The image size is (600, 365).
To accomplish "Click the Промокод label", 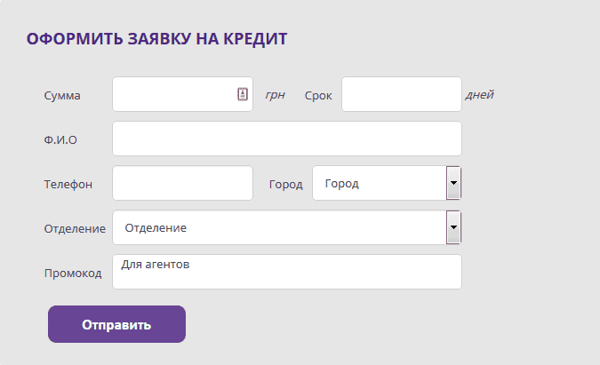I will (x=73, y=274).
